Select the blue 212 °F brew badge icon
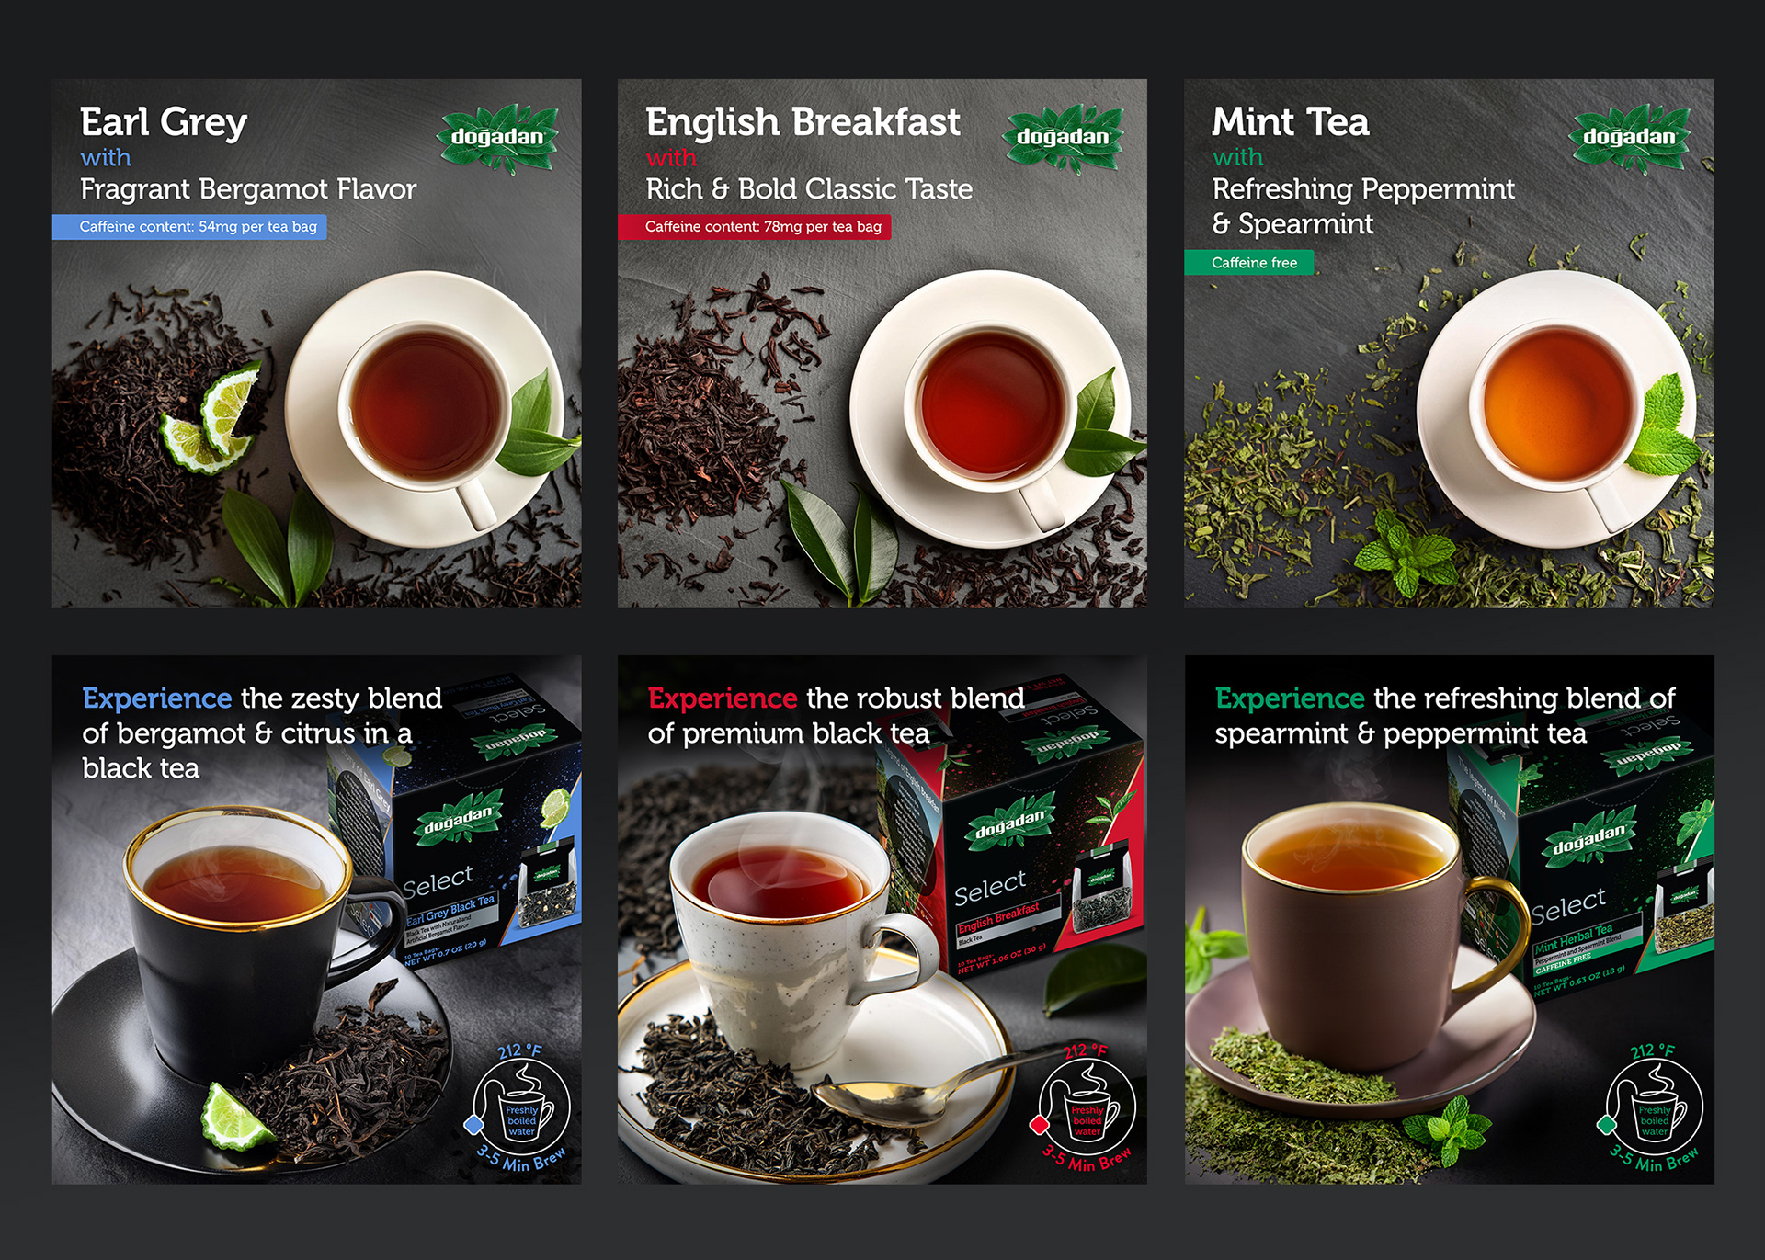The width and height of the screenshot is (1765, 1260). (x=519, y=1107)
